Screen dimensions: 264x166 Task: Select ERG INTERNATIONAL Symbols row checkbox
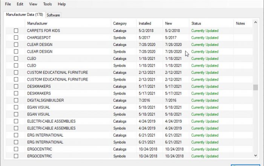tap(16, 142)
